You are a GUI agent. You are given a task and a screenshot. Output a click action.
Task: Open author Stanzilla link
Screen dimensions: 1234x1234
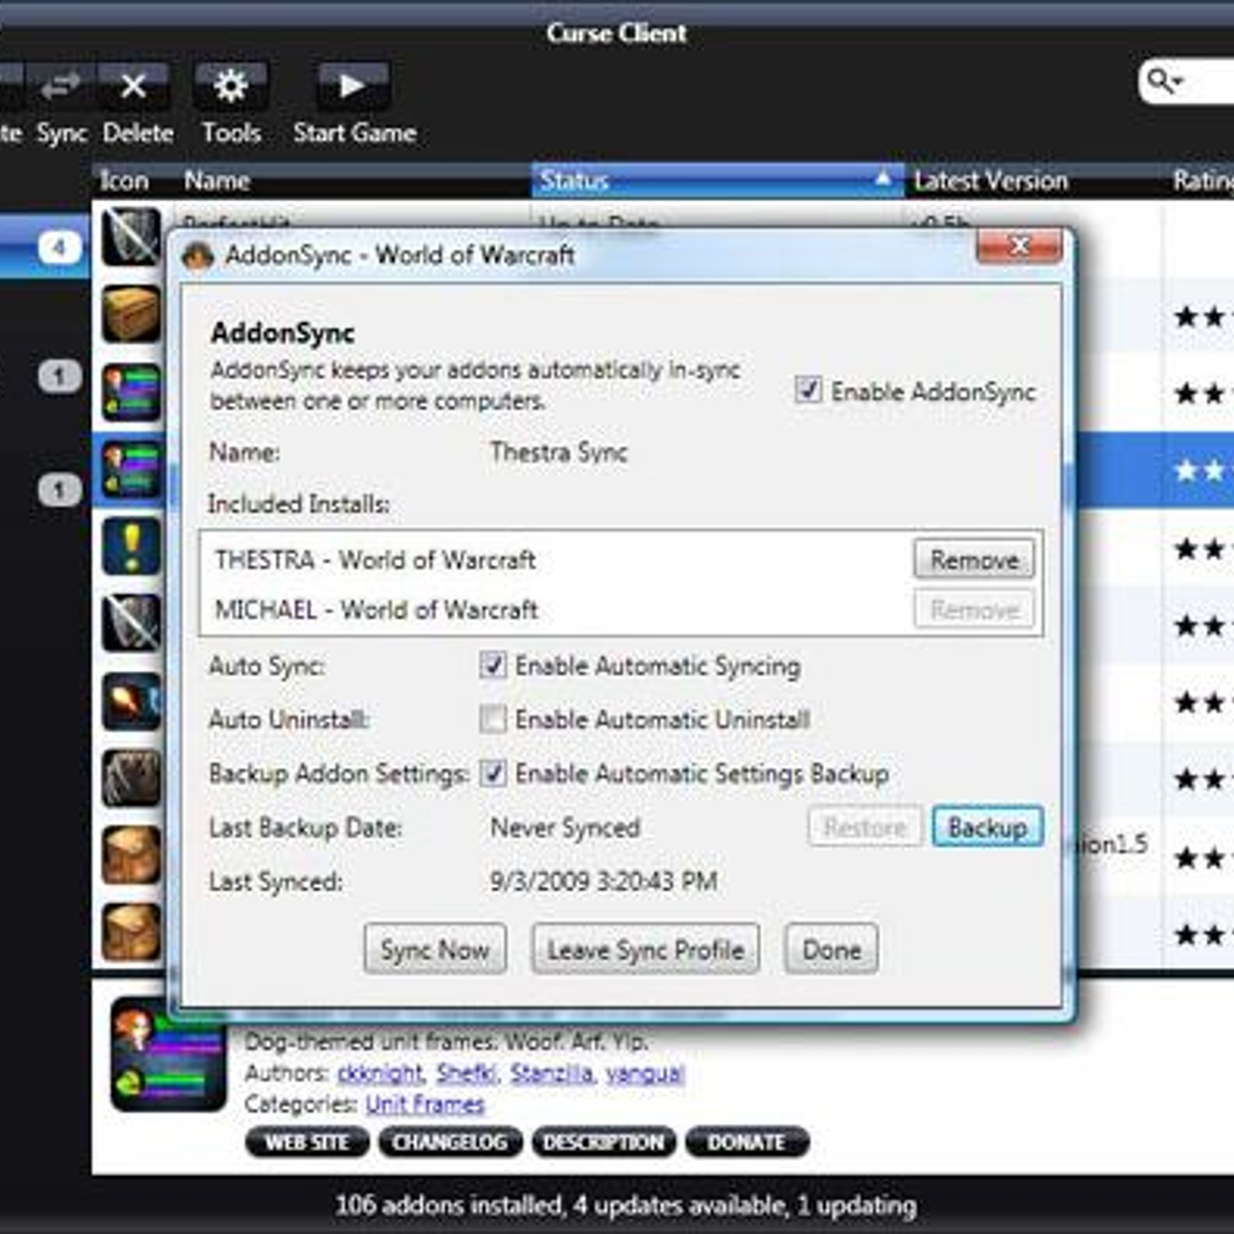coord(552,1073)
